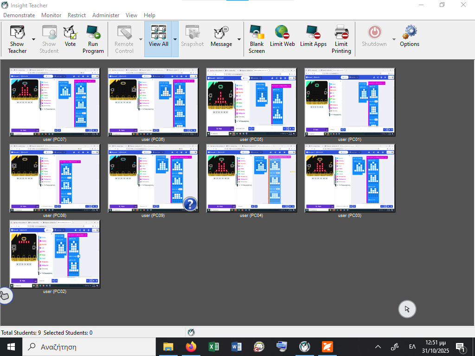
Task: Click the blue help badge on PC09
Action: click(190, 203)
